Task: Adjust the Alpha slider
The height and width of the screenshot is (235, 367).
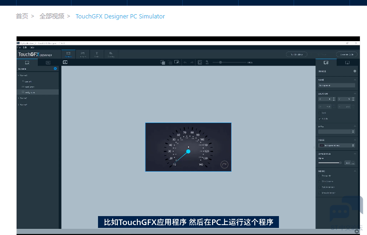Action: [x=330, y=163]
